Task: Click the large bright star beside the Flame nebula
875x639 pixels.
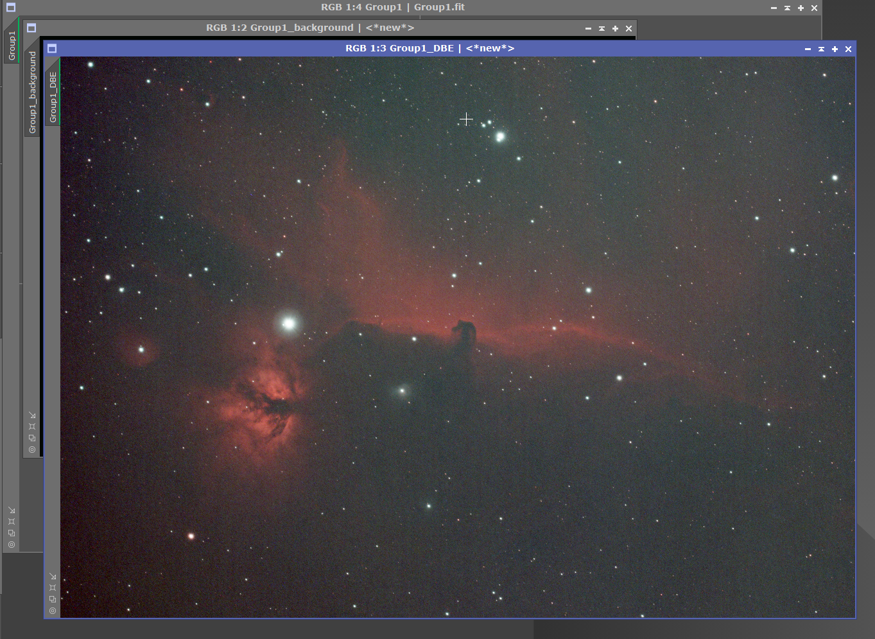Action: [289, 323]
